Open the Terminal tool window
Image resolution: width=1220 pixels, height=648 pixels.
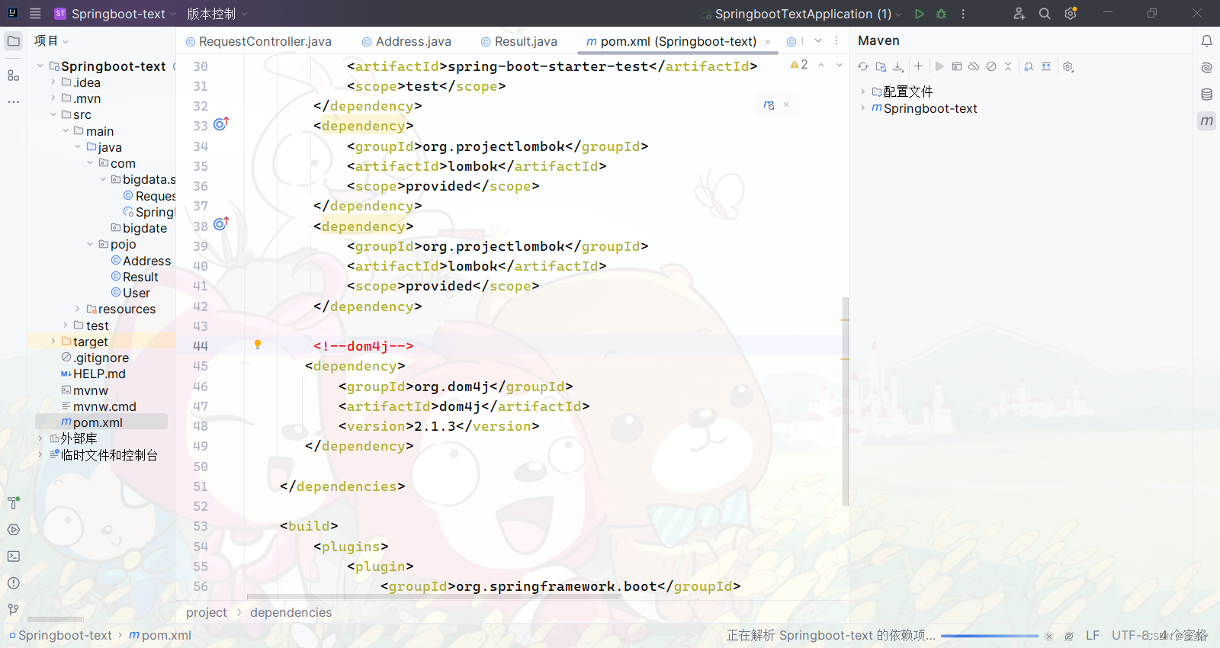click(14, 557)
